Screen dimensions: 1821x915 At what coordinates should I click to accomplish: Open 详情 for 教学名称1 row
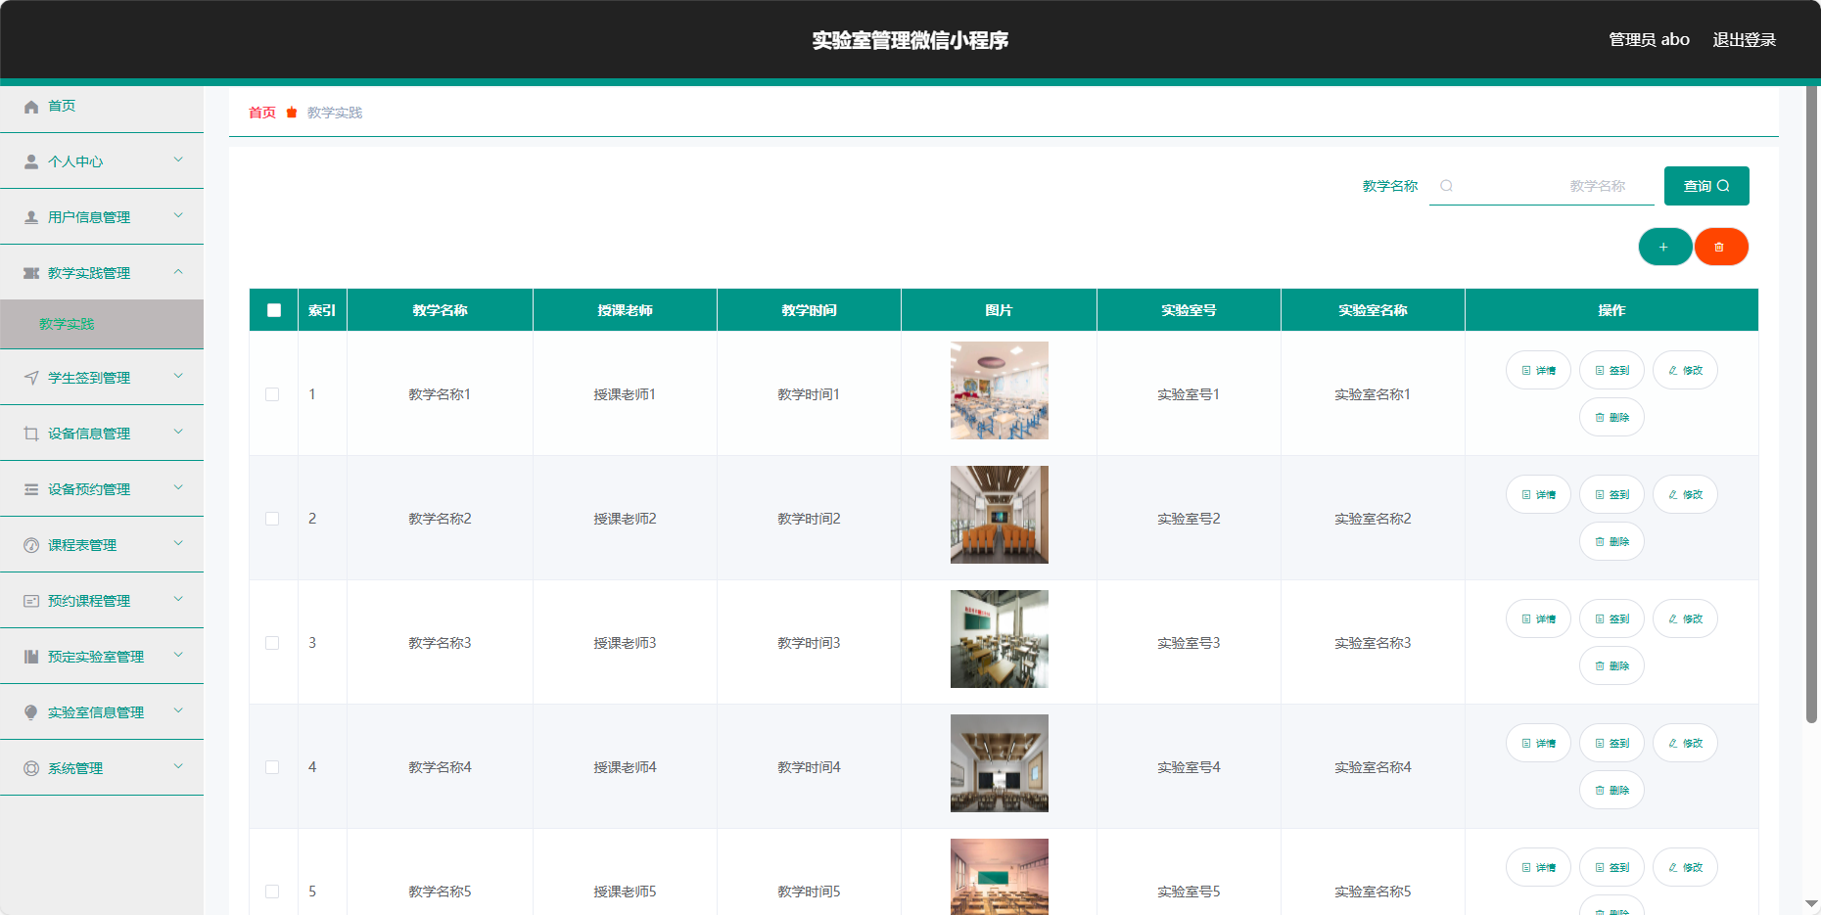click(1538, 370)
